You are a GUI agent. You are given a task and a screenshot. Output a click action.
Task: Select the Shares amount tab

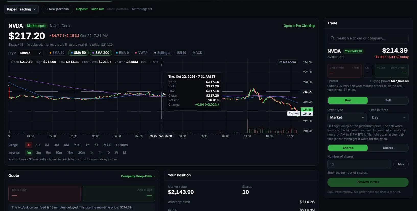tap(348, 148)
